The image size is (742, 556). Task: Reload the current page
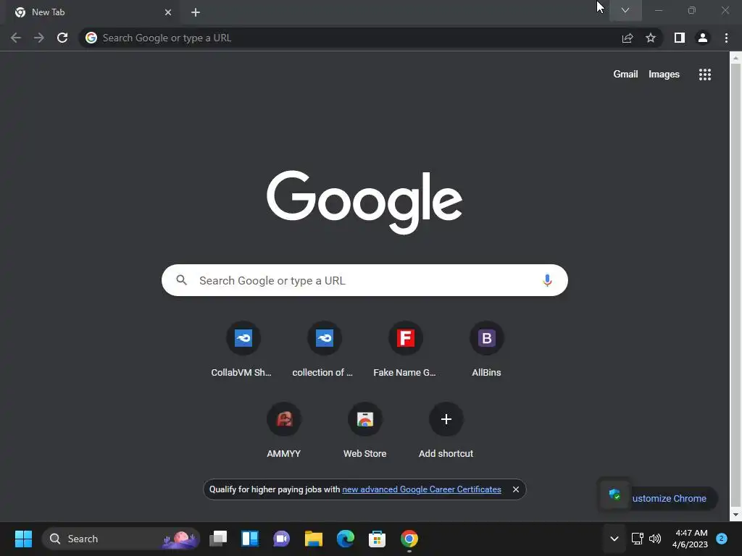pyautogui.click(x=62, y=38)
